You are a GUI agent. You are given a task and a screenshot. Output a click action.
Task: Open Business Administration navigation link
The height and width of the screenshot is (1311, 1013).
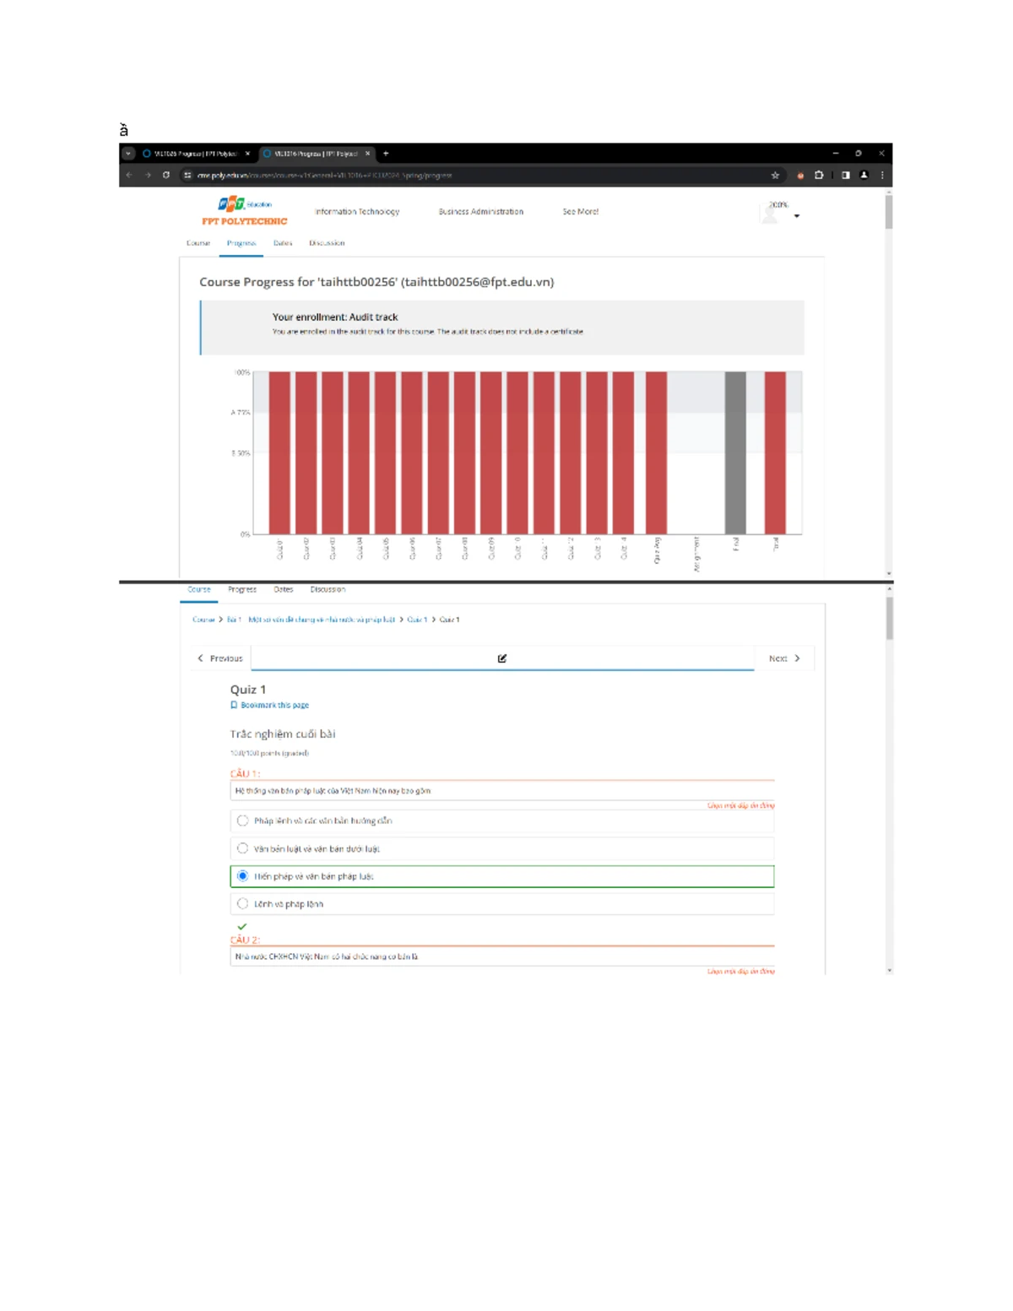tap(481, 212)
